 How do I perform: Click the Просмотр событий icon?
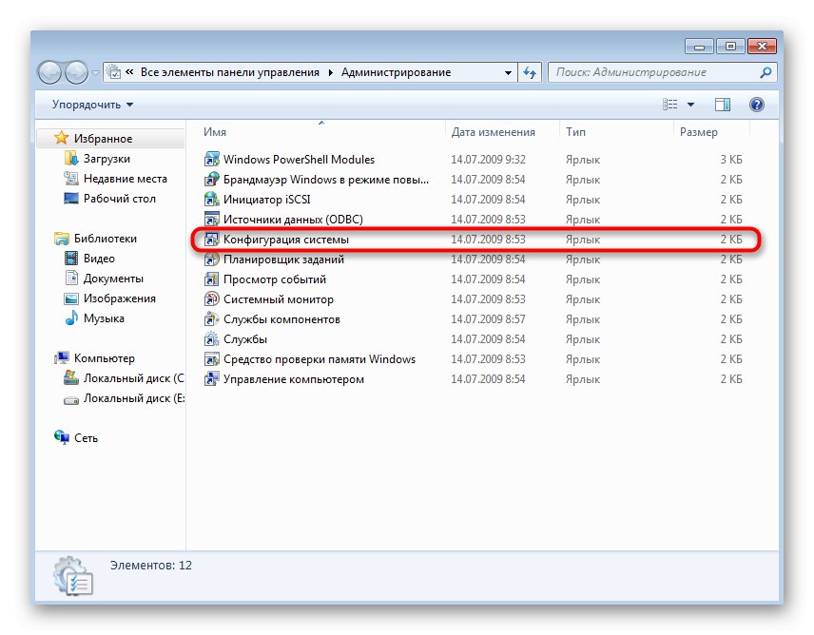[x=211, y=279]
